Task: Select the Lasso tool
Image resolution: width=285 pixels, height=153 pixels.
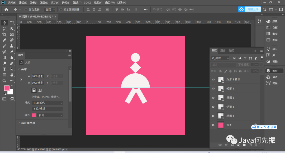Action: 4,28
